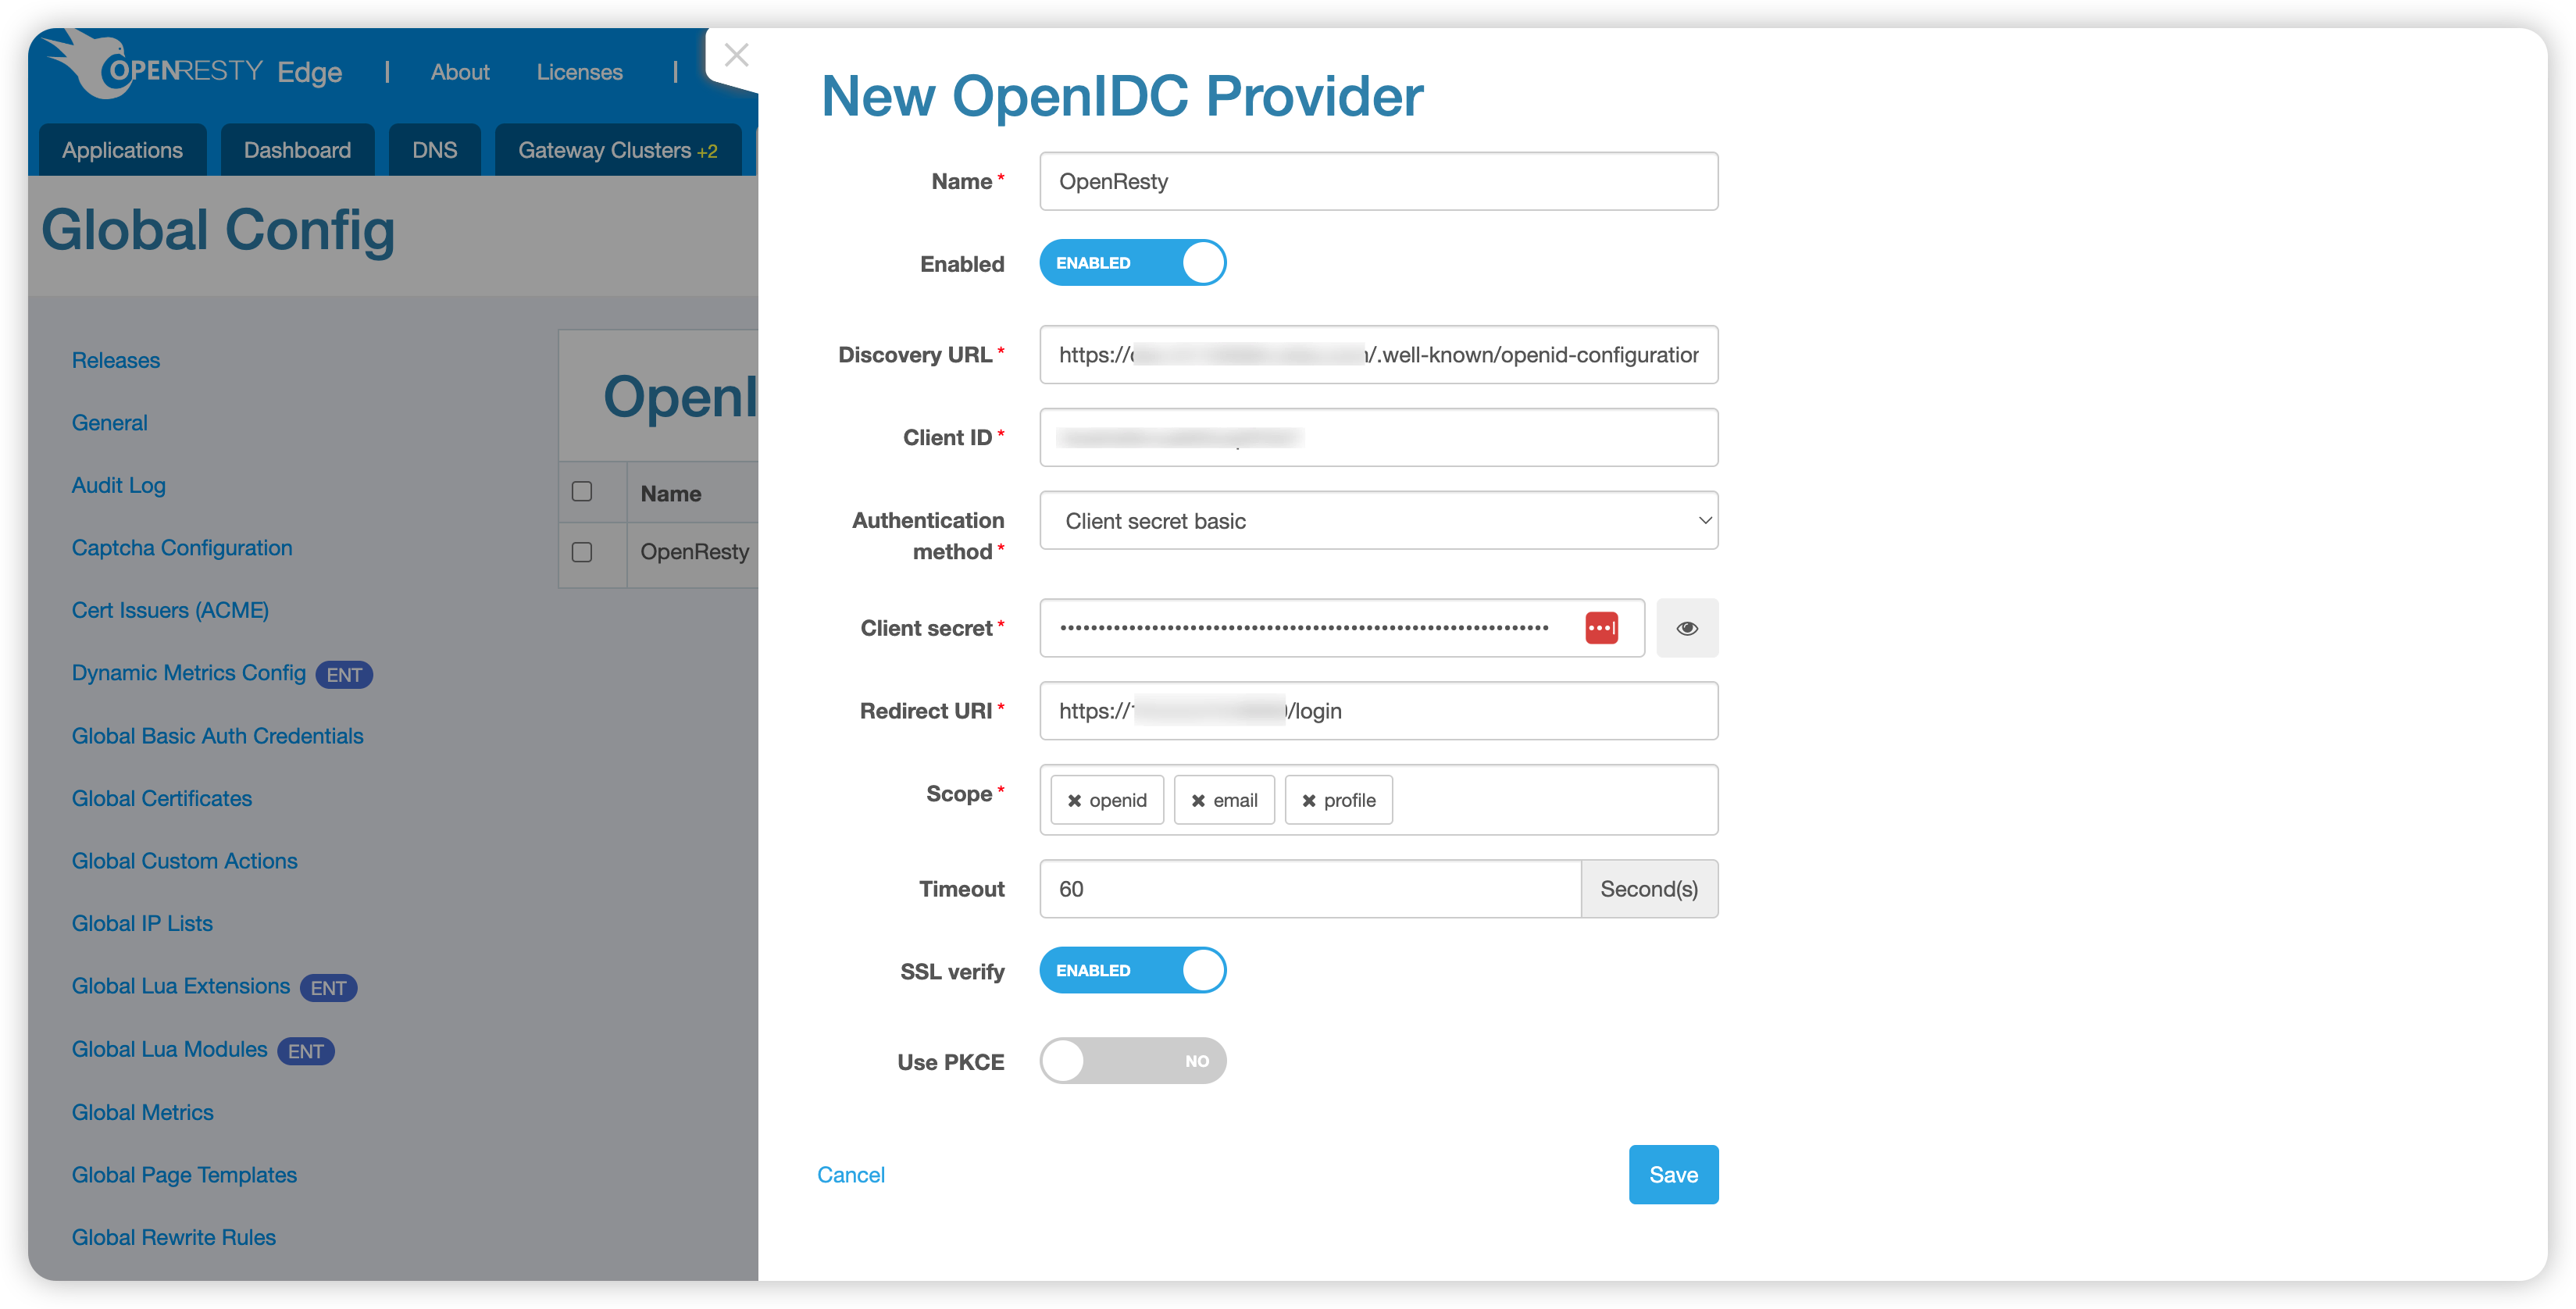
Task: Open the Licenses menu link
Action: (579, 72)
